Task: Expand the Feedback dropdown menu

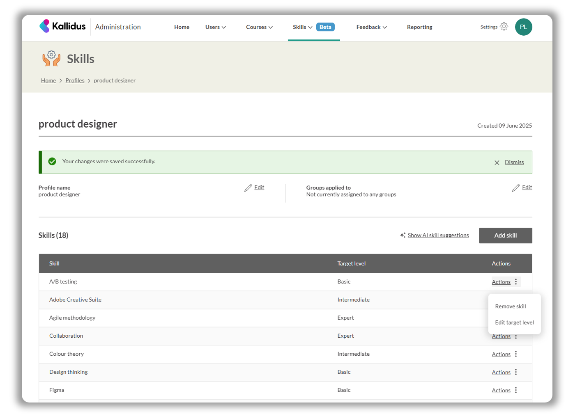Action: [371, 27]
